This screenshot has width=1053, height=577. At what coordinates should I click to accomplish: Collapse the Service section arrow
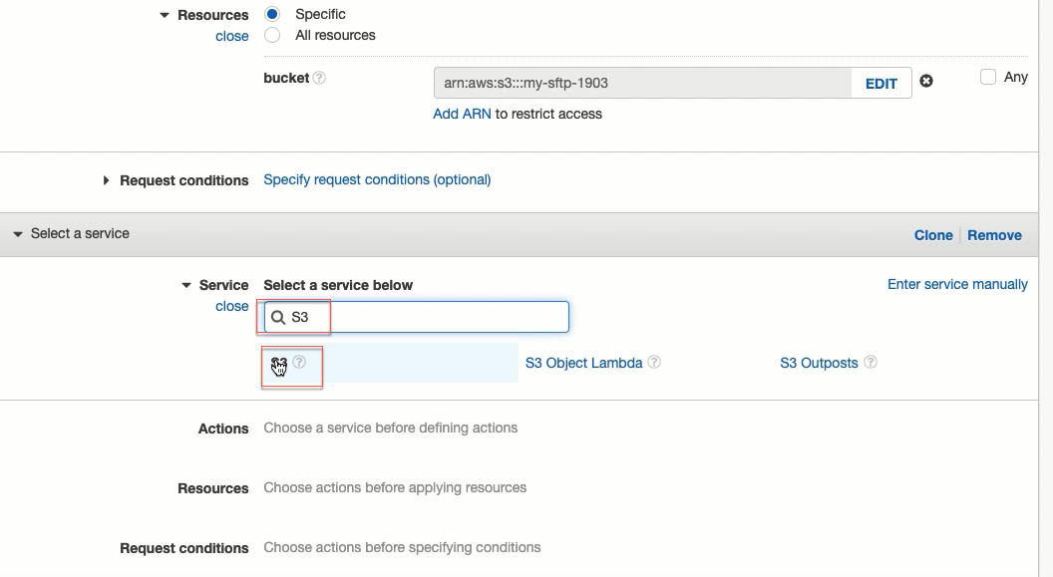coord(186,285)
